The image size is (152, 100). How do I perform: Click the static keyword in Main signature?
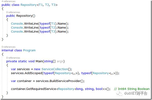22,61
